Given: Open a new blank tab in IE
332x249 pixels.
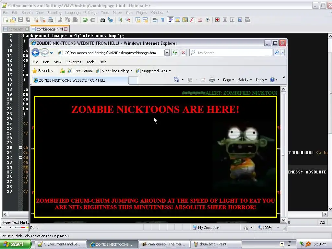Looking at the screenshot, I should [133, 81].
